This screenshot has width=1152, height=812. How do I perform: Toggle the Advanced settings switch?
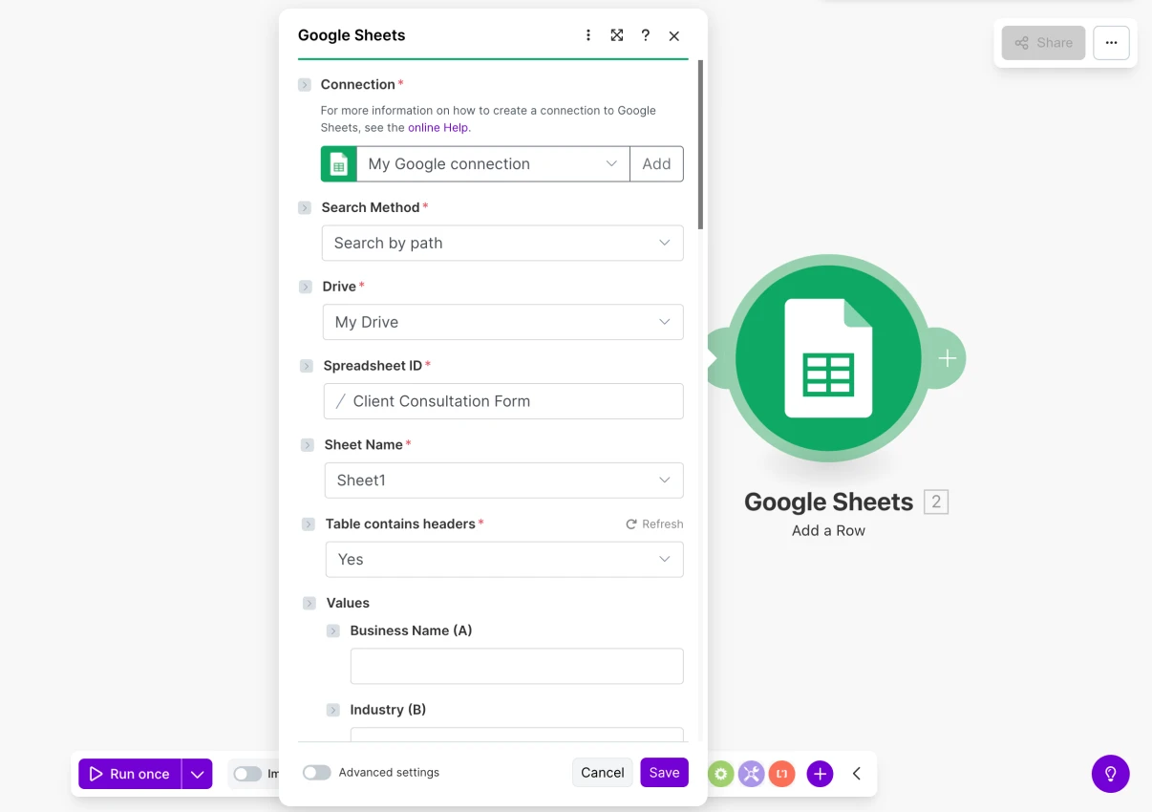click(x=316, y=772)
